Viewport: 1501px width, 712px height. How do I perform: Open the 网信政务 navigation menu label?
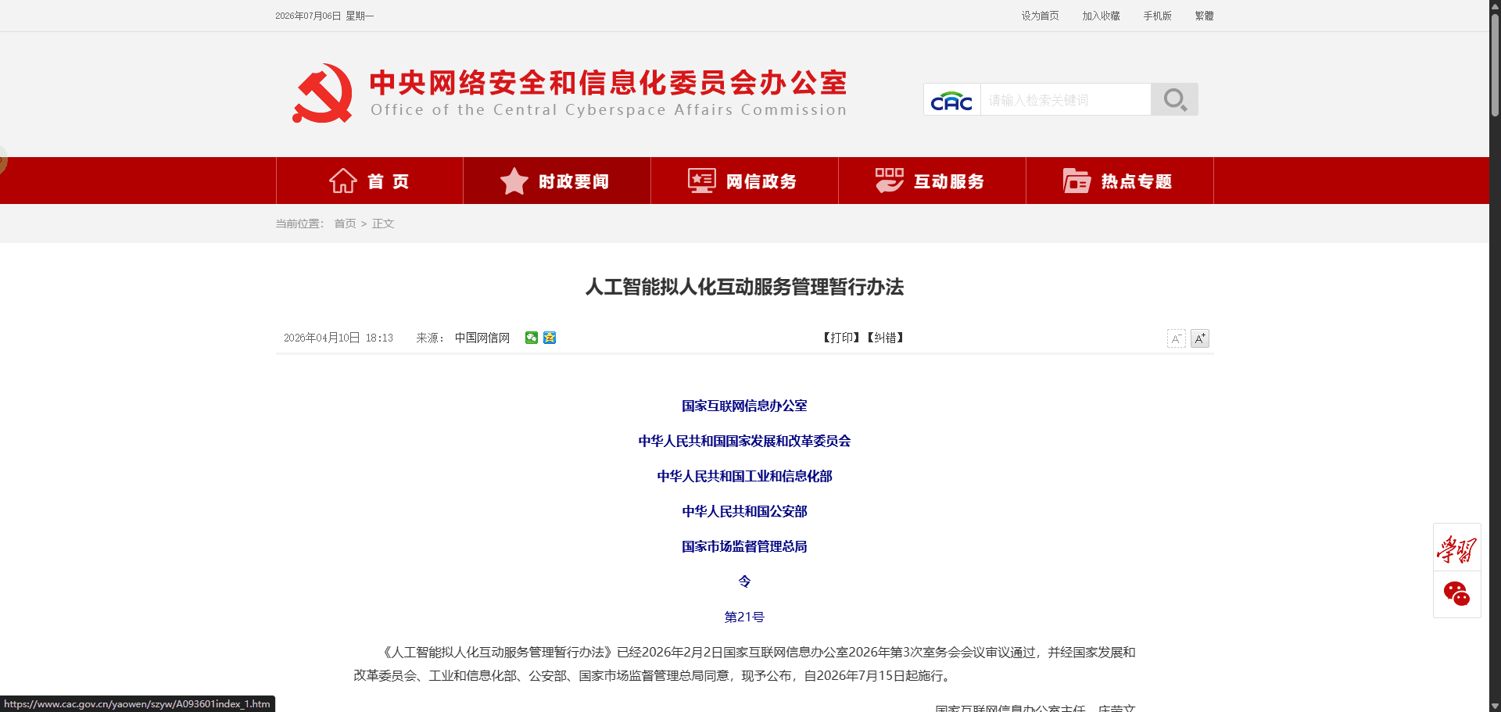click(761, 181)
